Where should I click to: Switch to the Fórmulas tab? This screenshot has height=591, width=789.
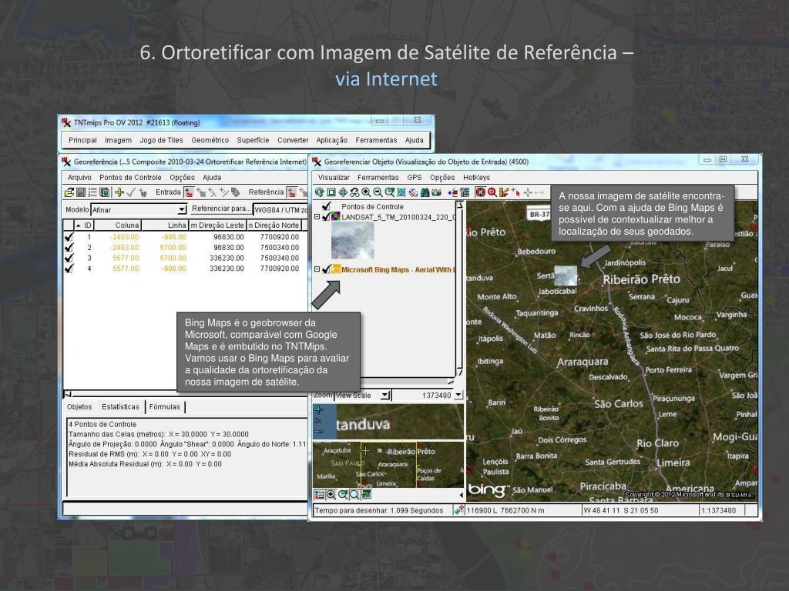[x=165, y=406]
